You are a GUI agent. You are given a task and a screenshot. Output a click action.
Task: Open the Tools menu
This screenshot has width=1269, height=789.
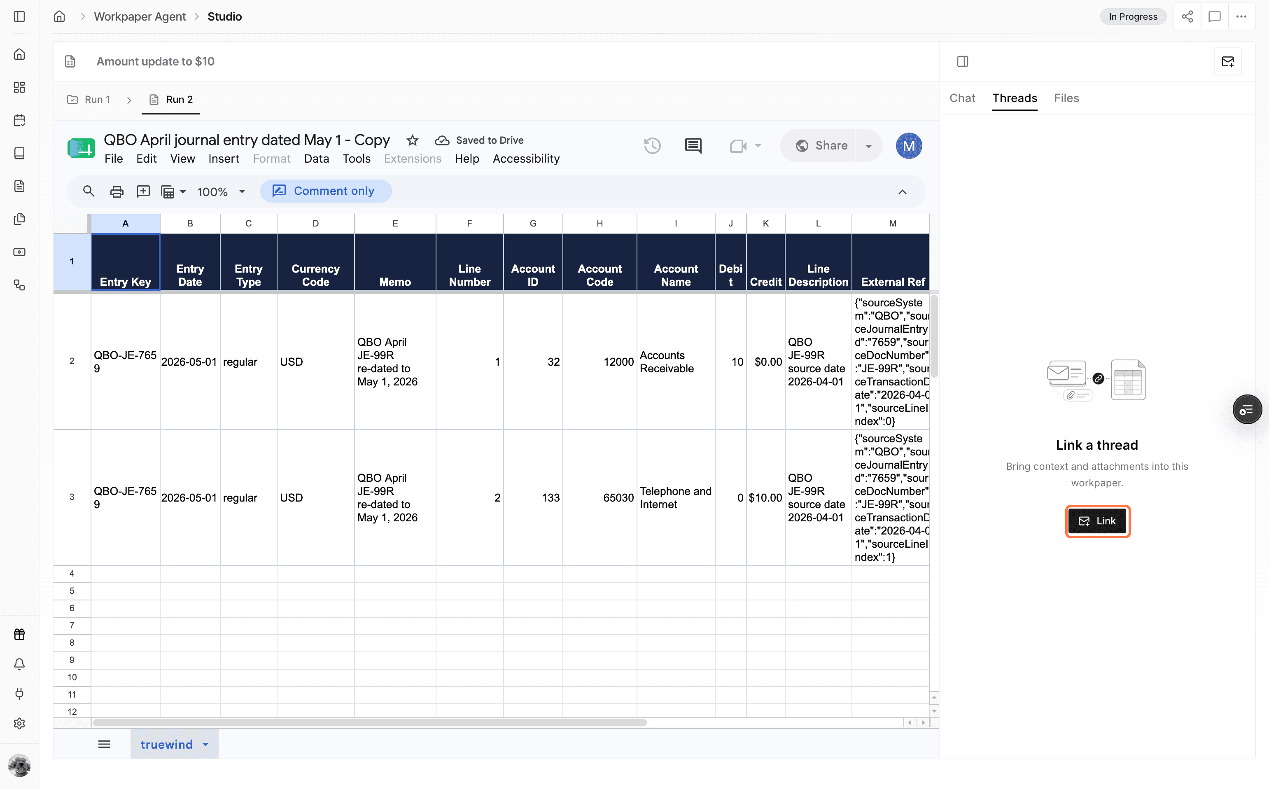click(x=357, y=159)
